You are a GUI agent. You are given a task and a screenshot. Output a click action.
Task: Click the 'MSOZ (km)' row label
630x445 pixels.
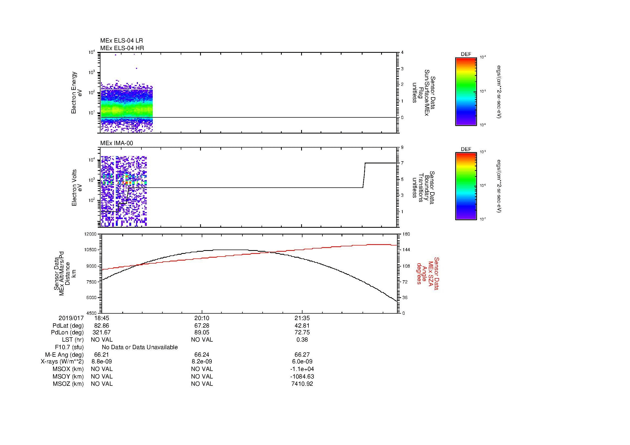point(68,384)
